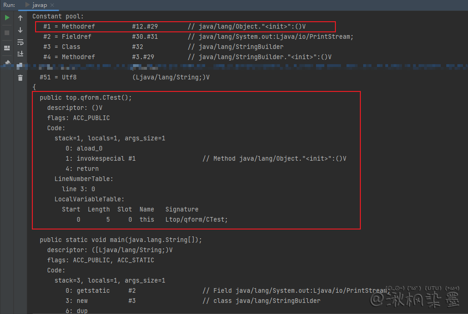468x314 pixels.
Task: Jump up with the up arrow icon
Action: point(20,18)
